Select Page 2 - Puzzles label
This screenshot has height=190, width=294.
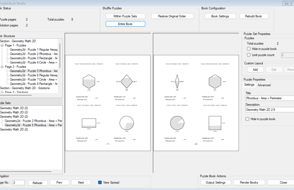tap(16, 67)
